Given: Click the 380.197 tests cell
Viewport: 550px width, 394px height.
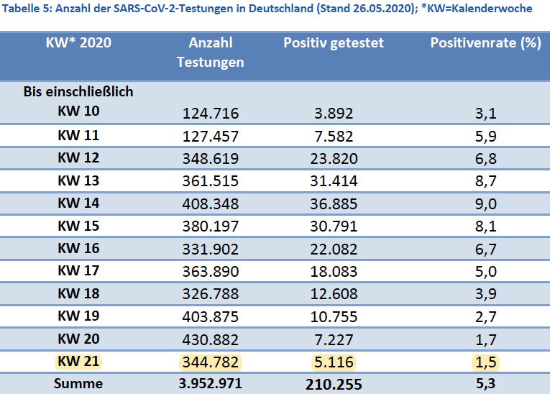Looking at the screenshot, I should (x=211, y=226).
